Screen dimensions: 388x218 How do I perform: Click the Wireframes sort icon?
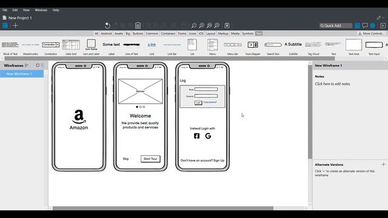point(27,65)
